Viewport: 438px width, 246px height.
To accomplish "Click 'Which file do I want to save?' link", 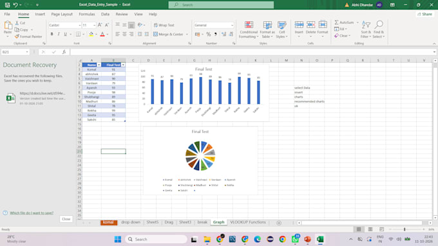I will point(32,213).
